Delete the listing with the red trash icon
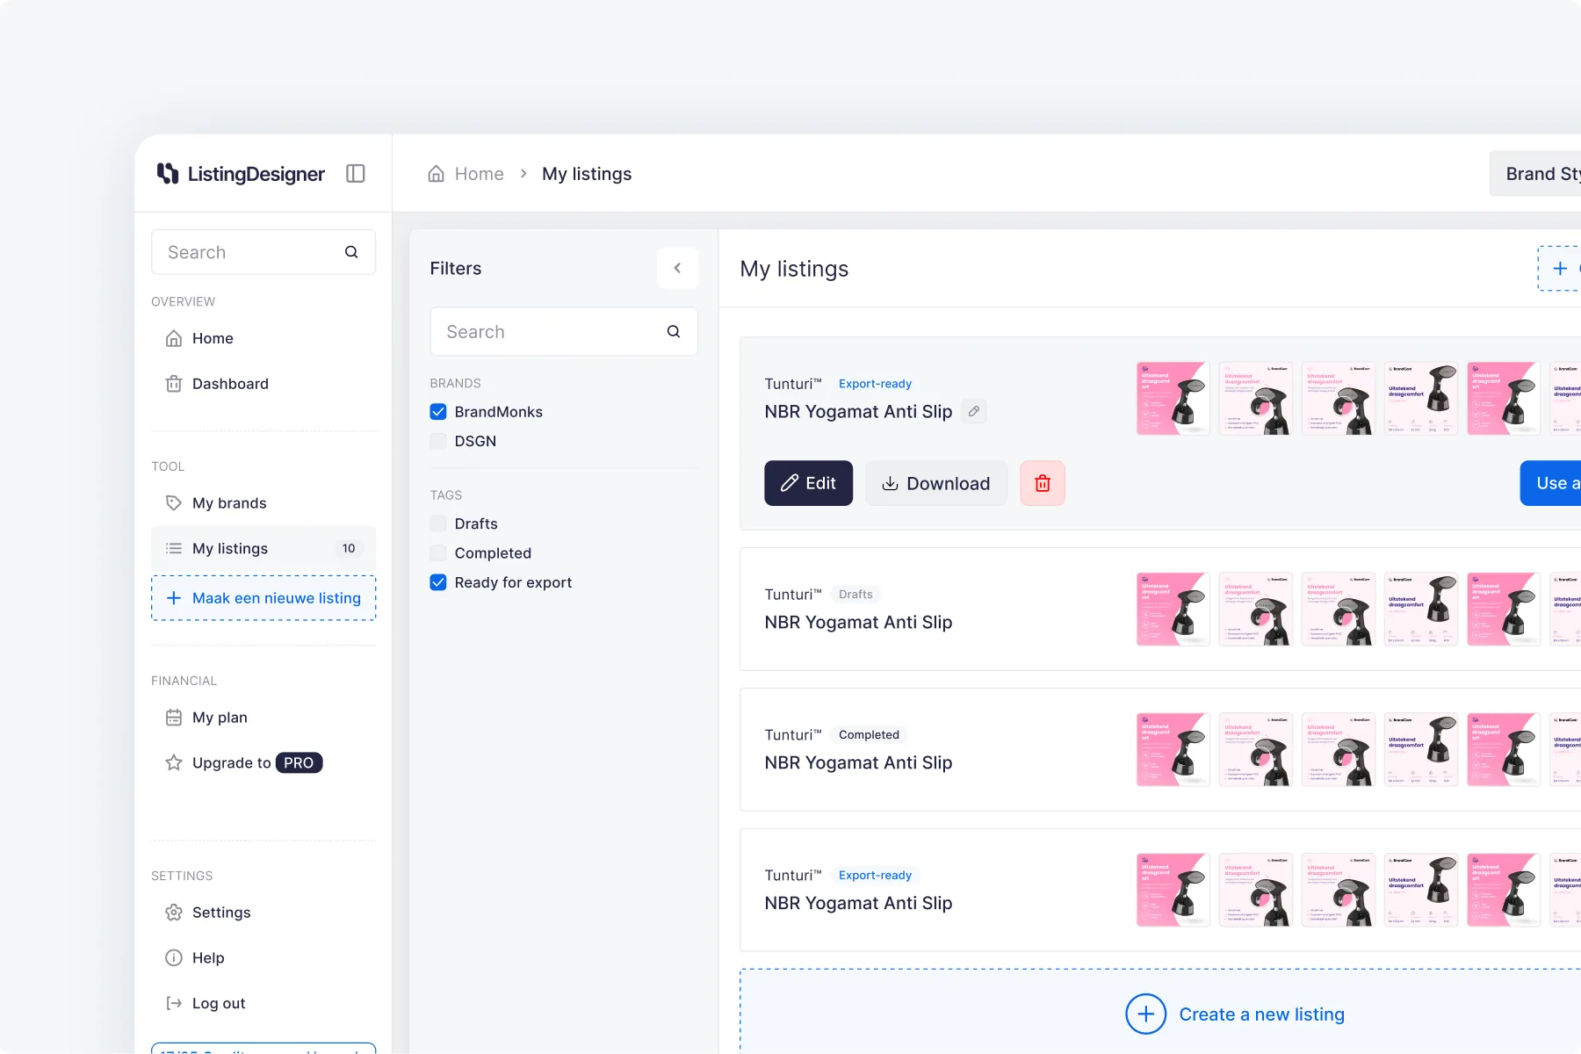This screenshot has height=1054, width=1581. [x=1043, y=483]
